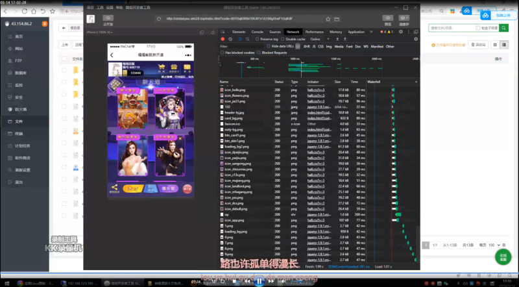
Task: Activate the inspect element selector icon
Action: click(223, 32)
